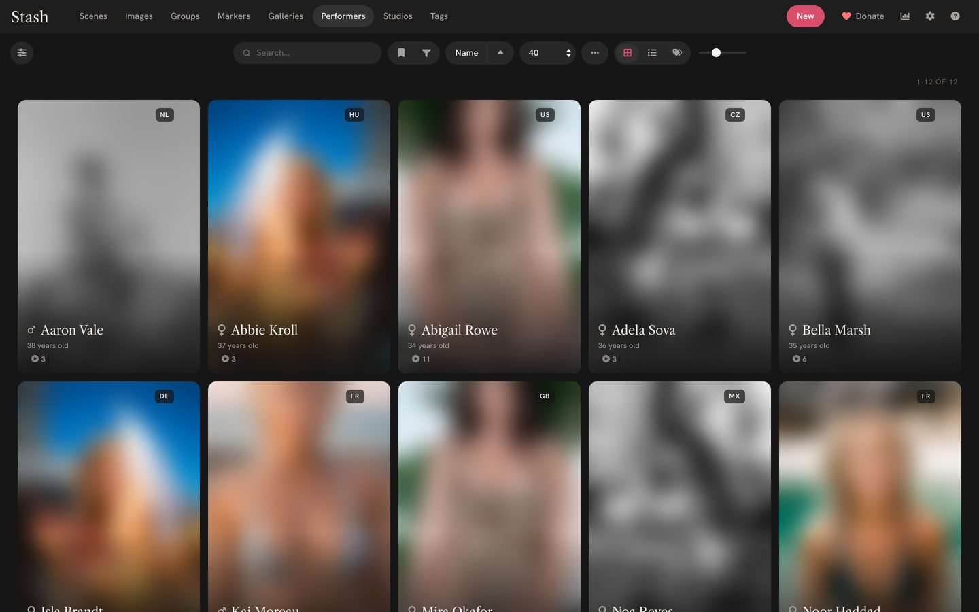The image size is (979, 612).
Task: Toggle ascending sort direction arrow
Action: click(500, 53)
